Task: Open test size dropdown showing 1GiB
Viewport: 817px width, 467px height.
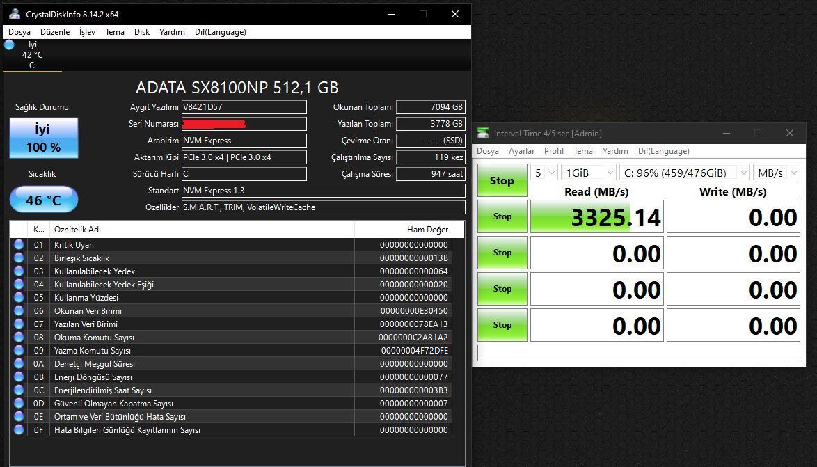Action: pyautogui.click(x=589, y=173)
